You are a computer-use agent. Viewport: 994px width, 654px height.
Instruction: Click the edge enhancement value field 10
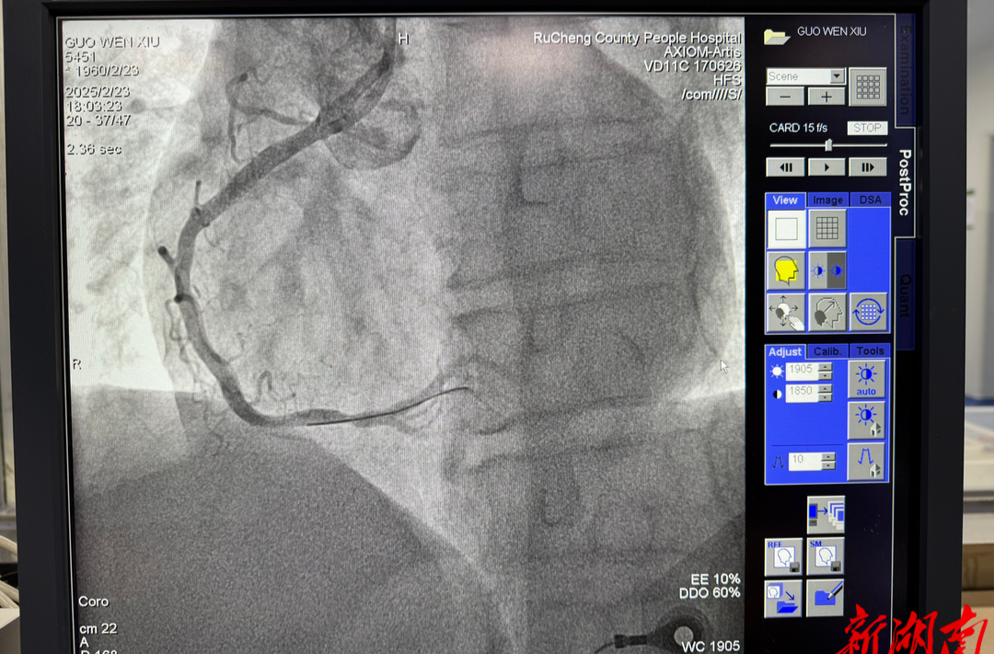click(x=803, y=461)
